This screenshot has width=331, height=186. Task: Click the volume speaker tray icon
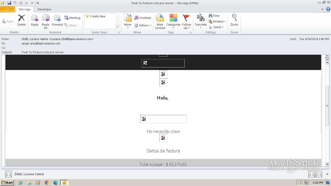tap(300, 183)
